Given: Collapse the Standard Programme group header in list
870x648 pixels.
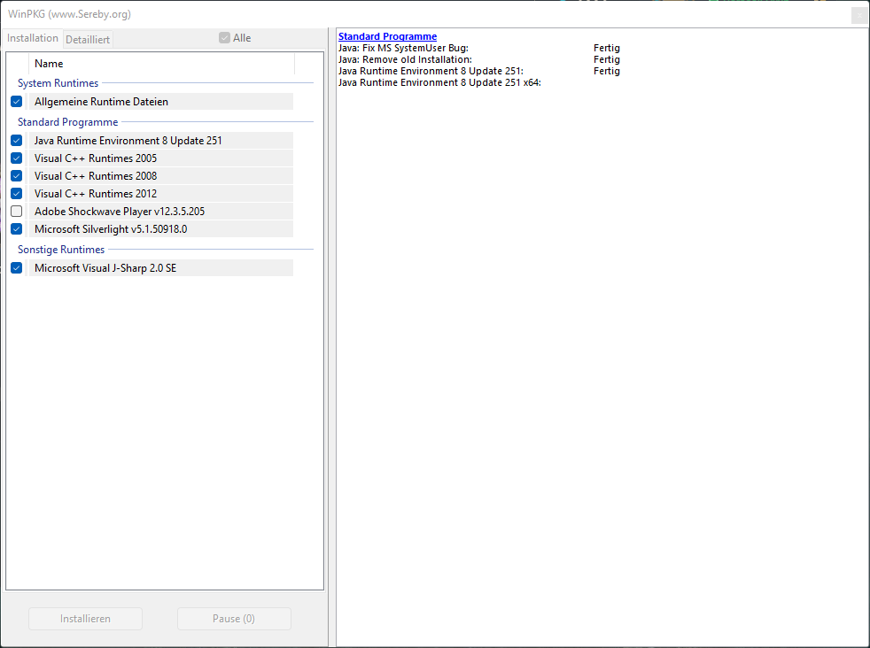Looking at the screenshot, I should tap(67, 122).
